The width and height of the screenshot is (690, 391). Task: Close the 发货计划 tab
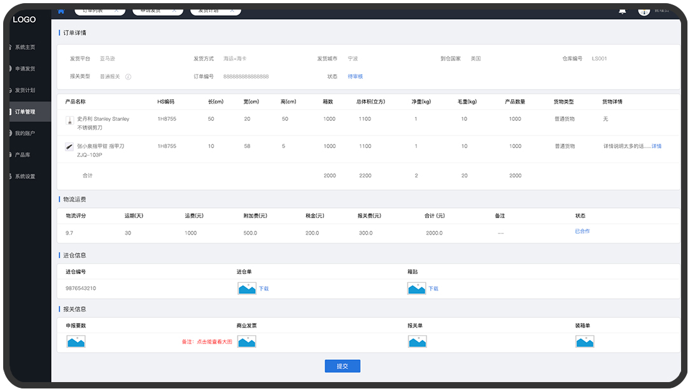(x=232, y=11)
